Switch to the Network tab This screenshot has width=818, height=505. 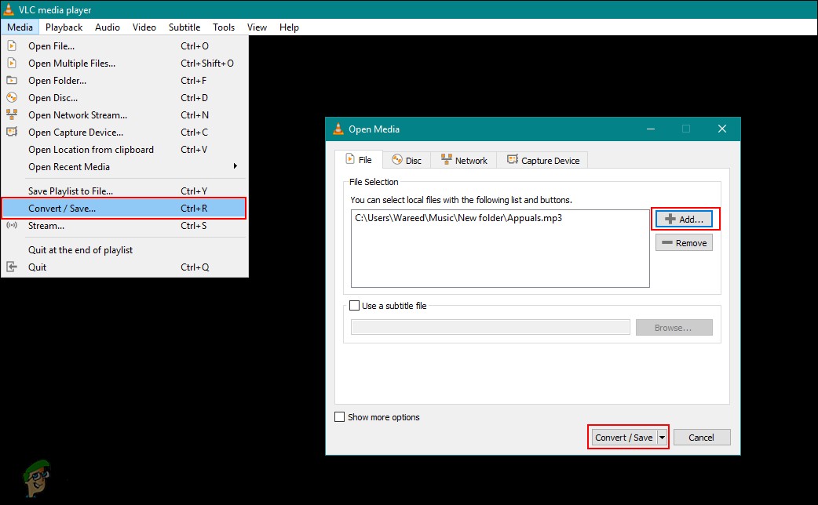click(464, 160)
